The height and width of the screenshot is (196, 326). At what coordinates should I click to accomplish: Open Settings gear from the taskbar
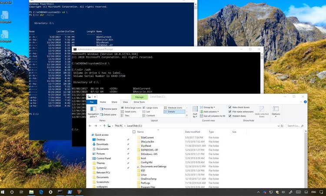50,192
